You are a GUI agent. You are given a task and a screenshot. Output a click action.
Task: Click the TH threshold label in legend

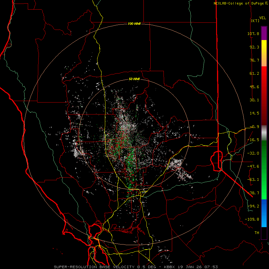coord(257,233)
